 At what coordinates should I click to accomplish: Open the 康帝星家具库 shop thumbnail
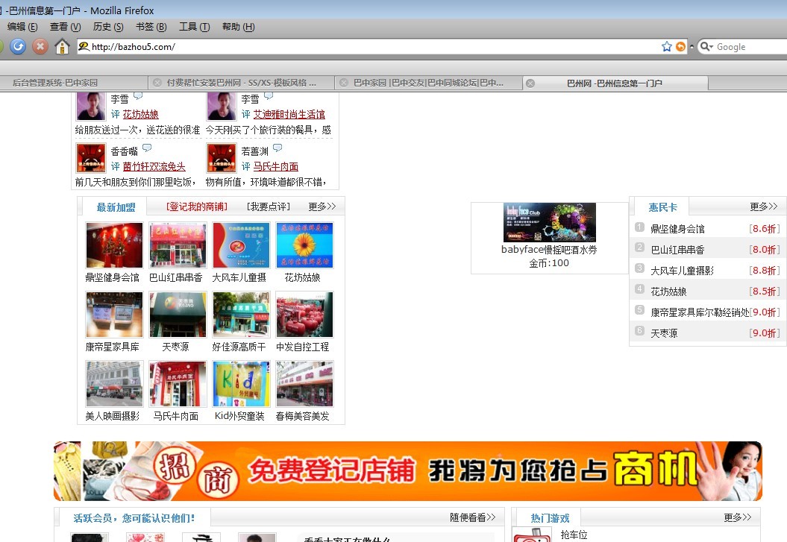[114, 315]
